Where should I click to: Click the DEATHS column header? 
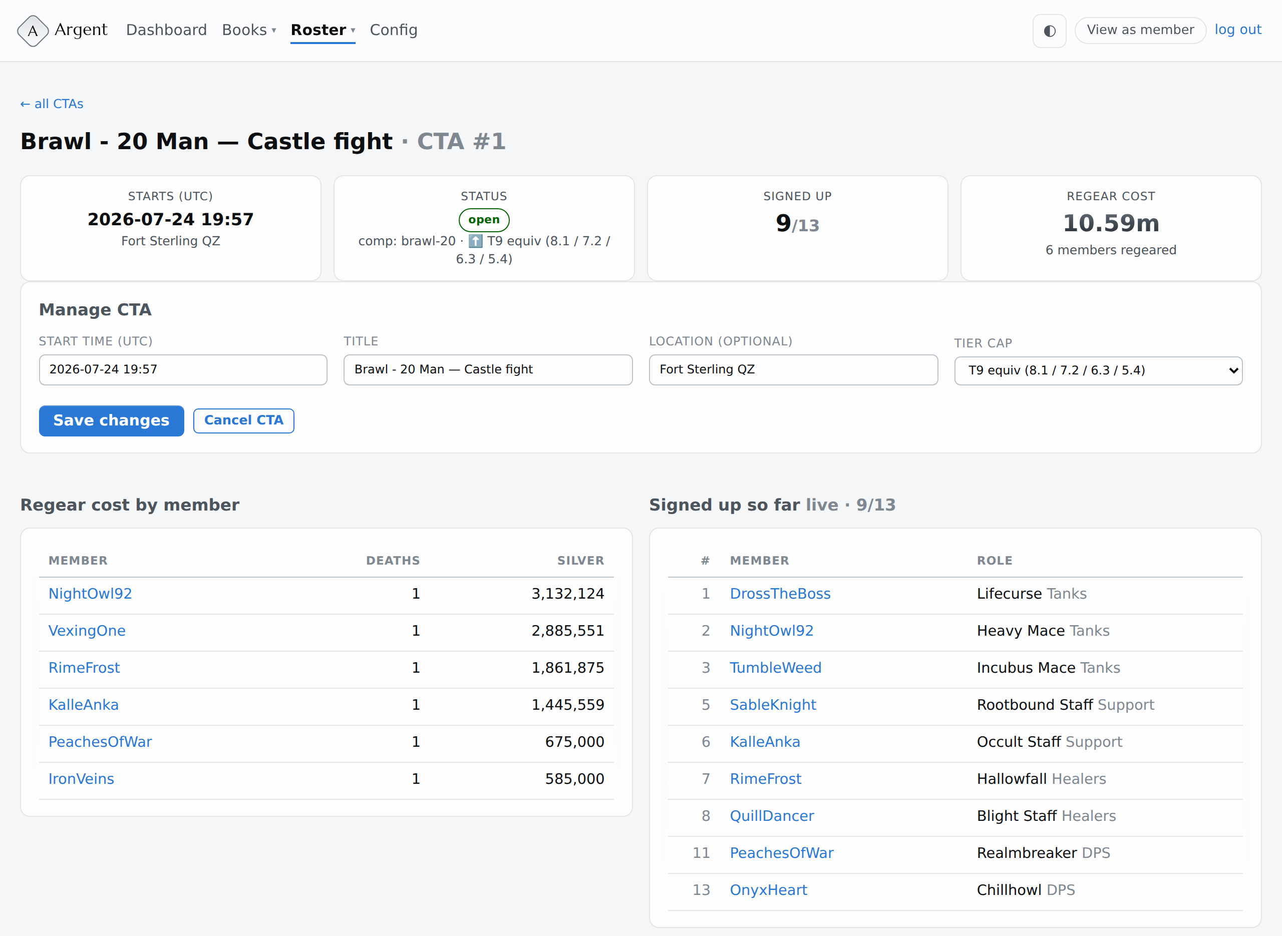click(393, 561)
